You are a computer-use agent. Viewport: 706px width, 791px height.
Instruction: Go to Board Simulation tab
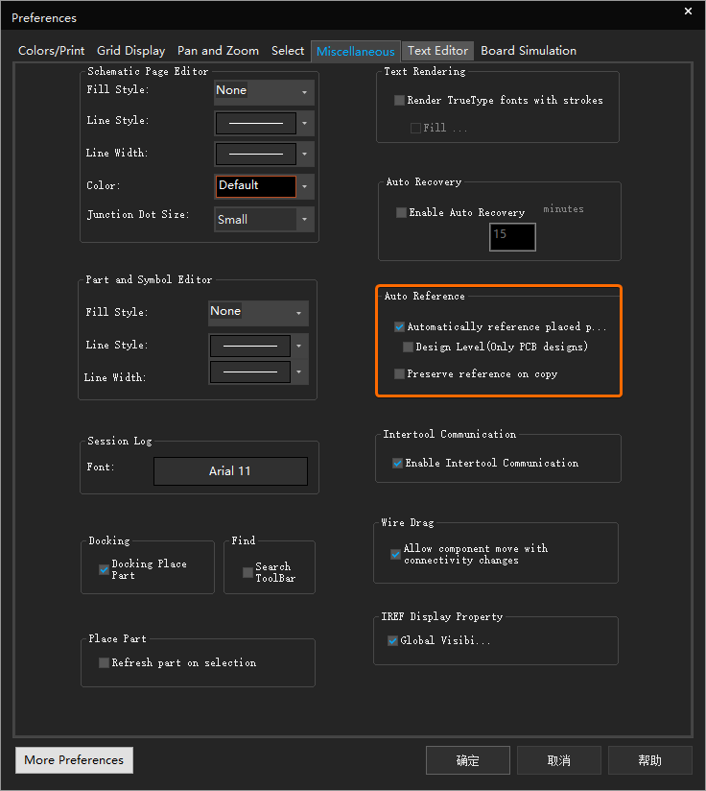coord(529,51)
